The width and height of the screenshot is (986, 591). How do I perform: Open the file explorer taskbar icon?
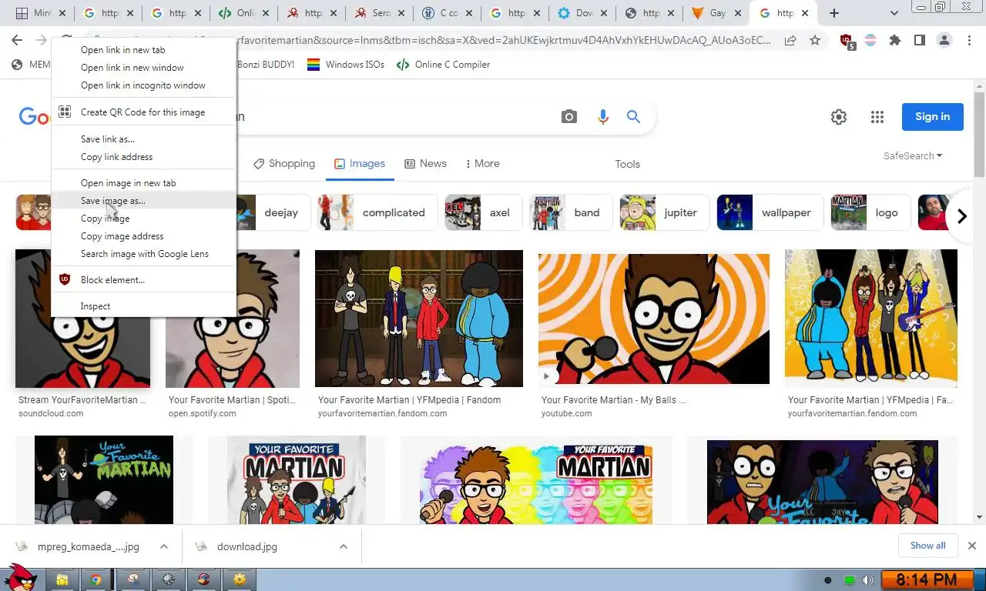[62, 579]
